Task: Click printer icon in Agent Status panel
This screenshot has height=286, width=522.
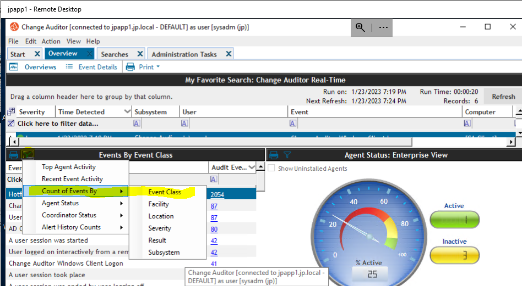Action: pos(274,155)
